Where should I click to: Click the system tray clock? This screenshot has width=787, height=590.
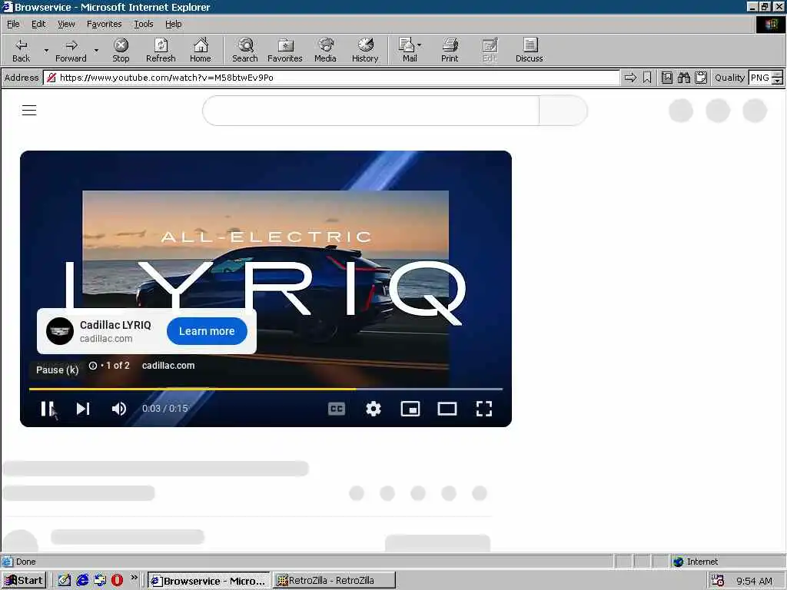[x=754, y=581]
